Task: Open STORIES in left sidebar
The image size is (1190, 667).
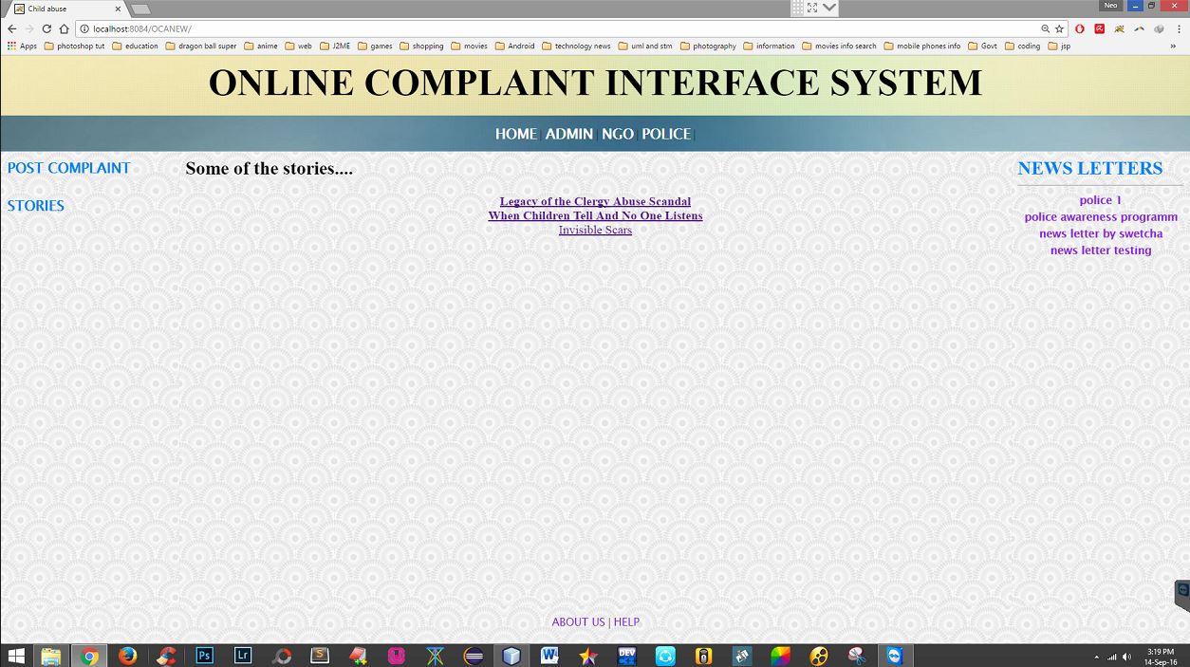Action: (x=36, y=205)
